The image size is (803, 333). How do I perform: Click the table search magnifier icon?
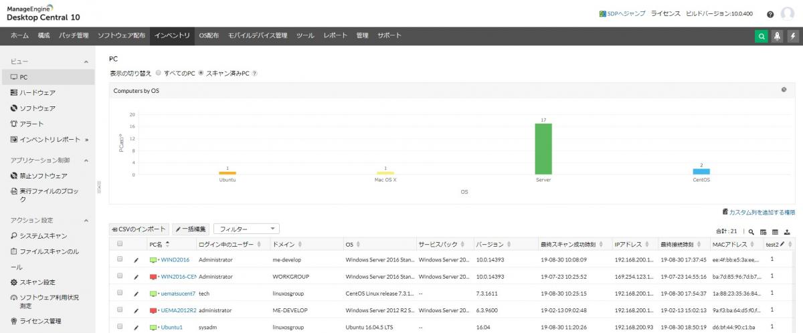[x=751, y=232]
